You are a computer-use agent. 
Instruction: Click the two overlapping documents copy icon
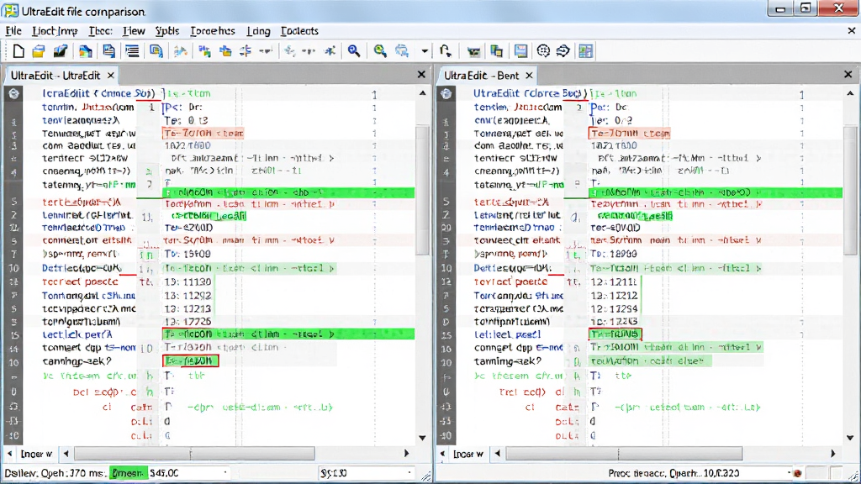[108, 51]
